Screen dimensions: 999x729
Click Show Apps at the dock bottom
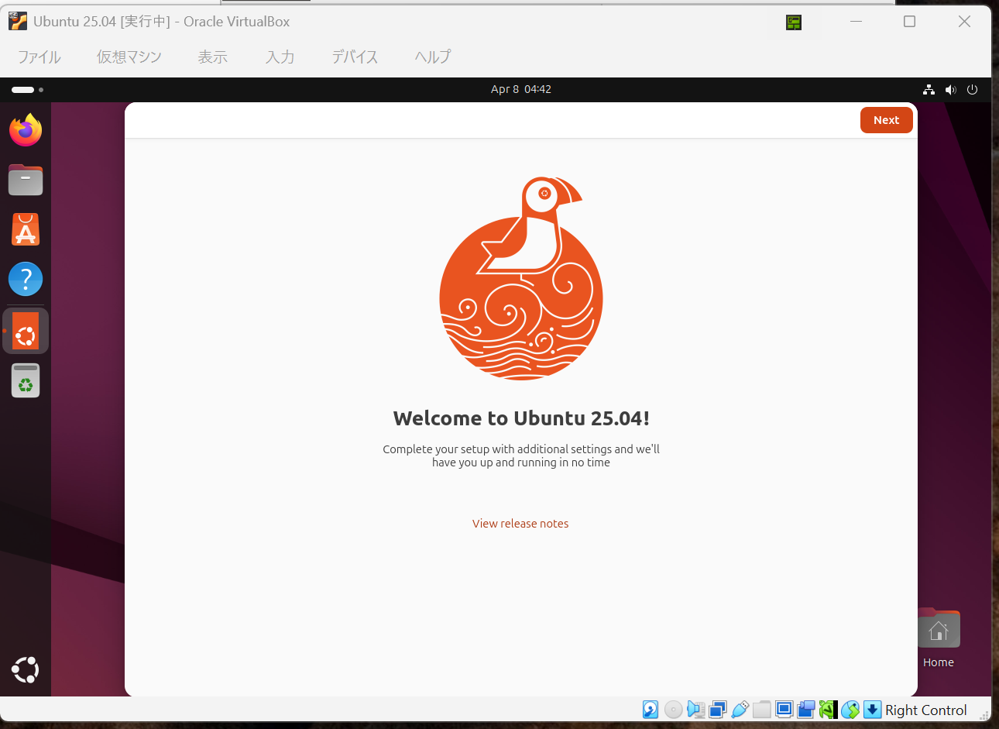pyautogui.click(x=26, y=669)
